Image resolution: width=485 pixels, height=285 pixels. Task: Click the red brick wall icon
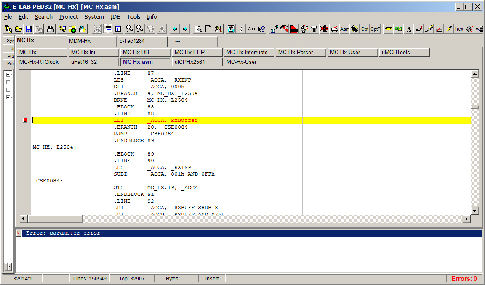[x=294, y=29]
